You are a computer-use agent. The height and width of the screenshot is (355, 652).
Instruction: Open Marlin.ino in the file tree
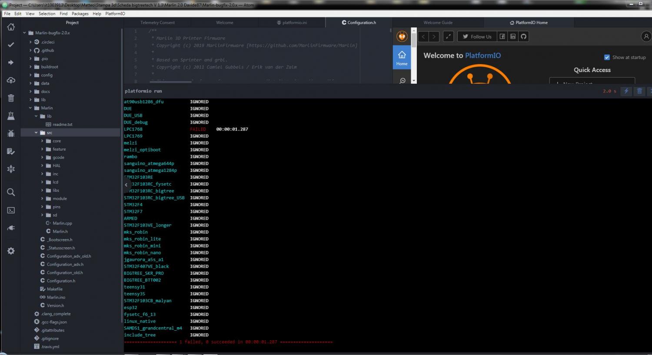click(x=56, y=297)
